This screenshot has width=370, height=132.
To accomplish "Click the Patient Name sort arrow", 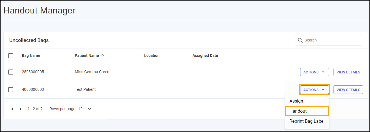I will 102,56.
